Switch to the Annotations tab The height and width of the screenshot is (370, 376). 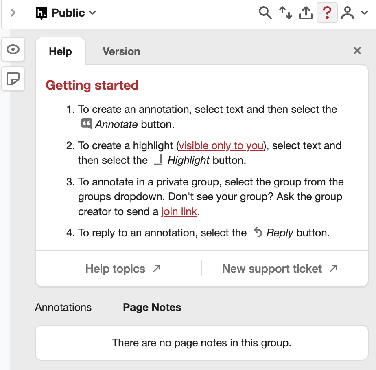click(63, 307)
